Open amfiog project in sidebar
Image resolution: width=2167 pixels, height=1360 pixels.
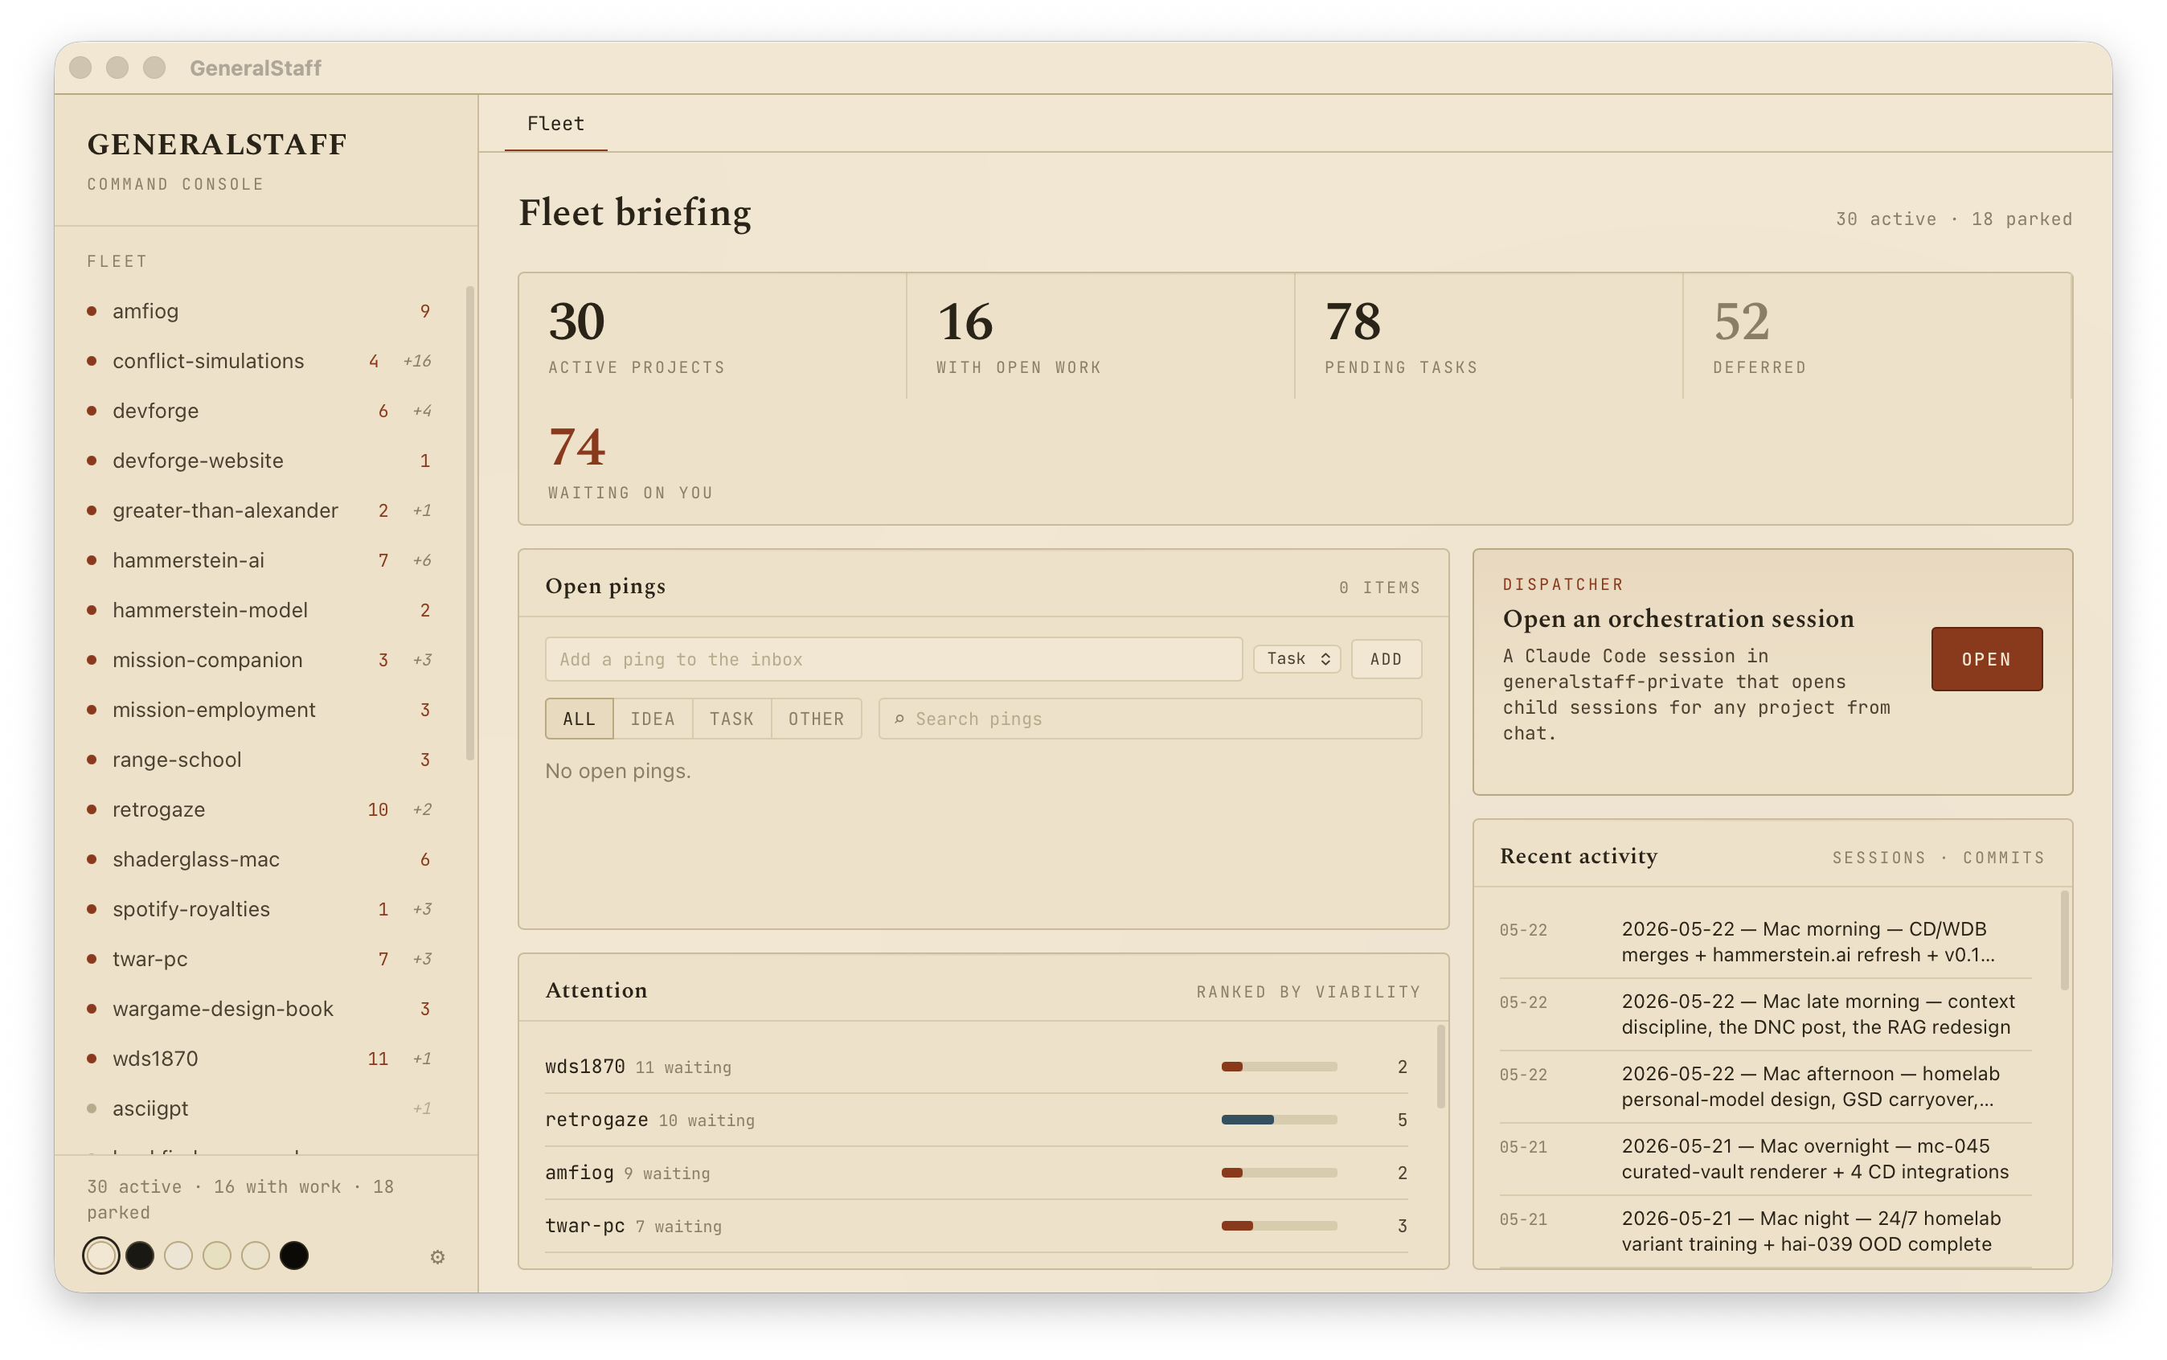pyautogui.click(x=259, y=311)
